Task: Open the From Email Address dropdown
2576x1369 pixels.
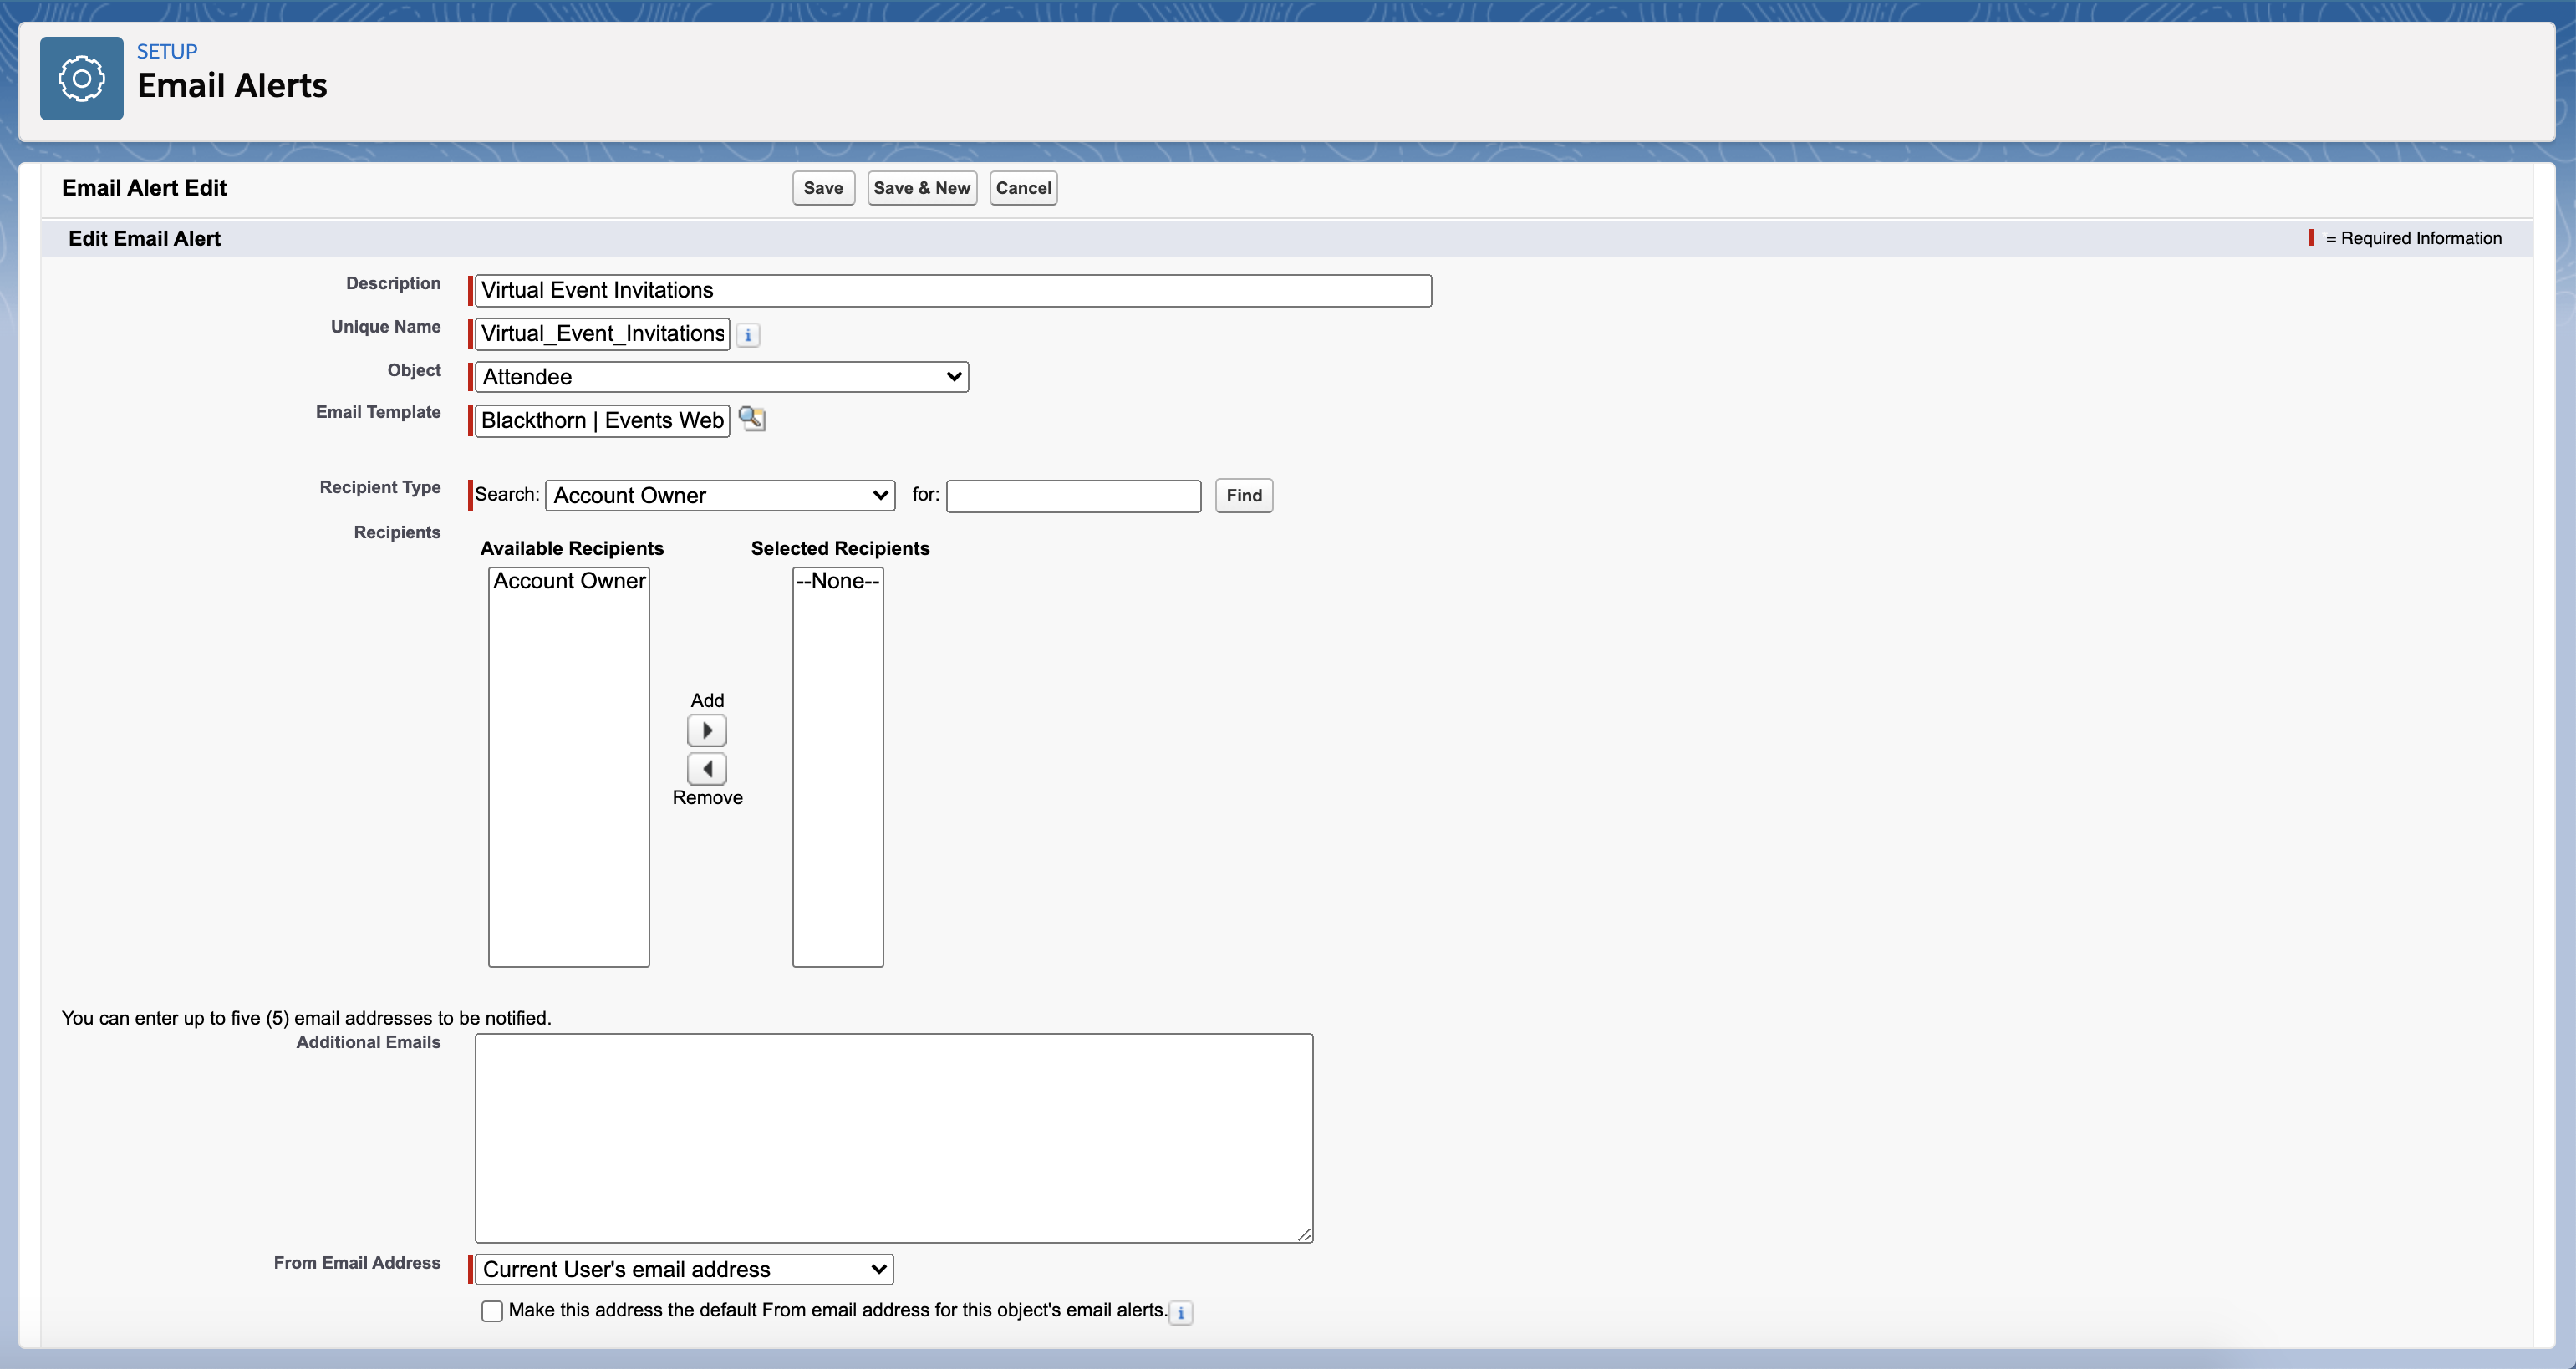Action: 684,1269
